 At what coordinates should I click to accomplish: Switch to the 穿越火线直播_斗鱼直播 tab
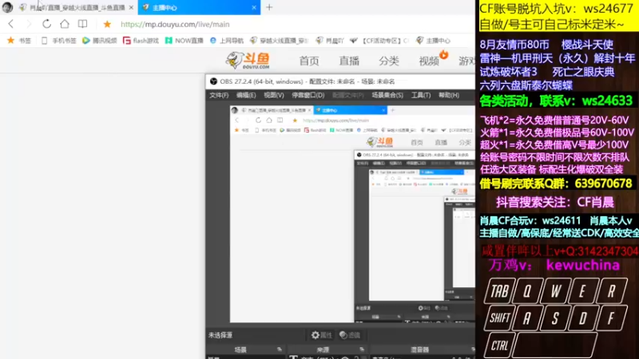click(x=77, y=7)
